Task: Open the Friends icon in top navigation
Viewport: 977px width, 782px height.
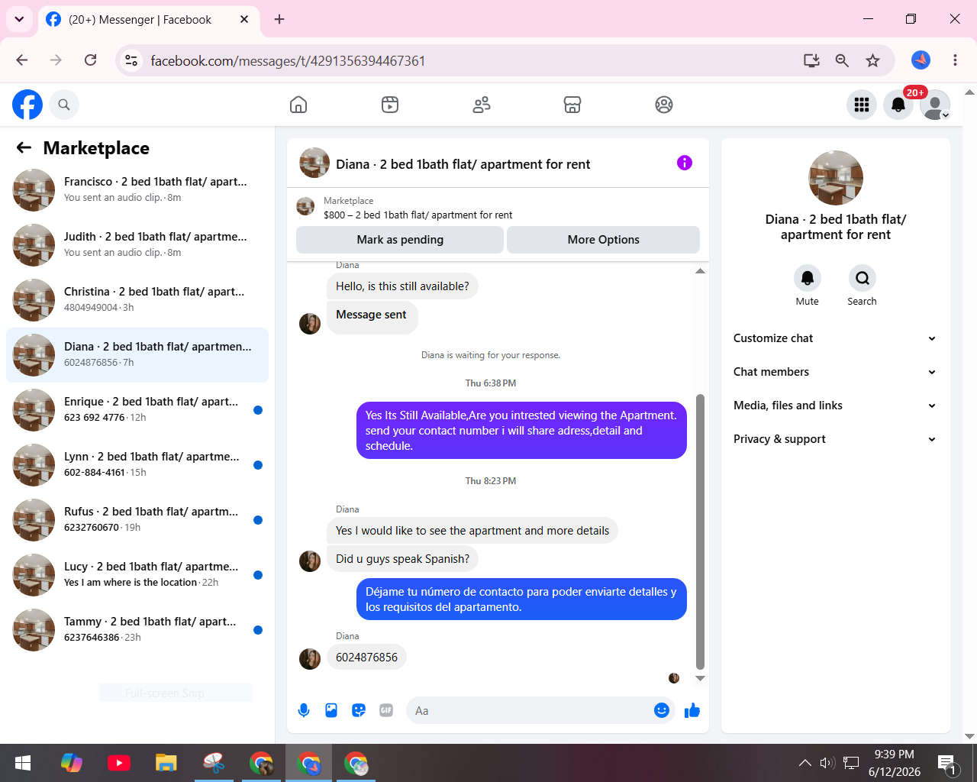Action: point(482,105)
